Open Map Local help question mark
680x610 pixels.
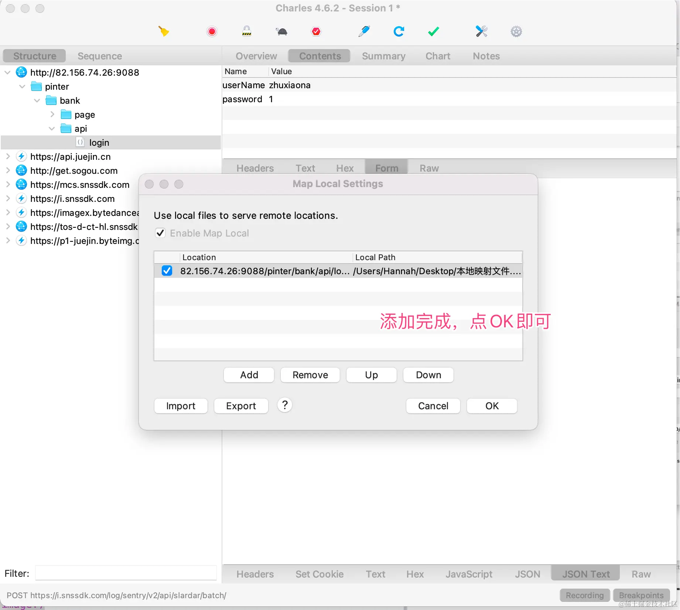coord(285,405)
